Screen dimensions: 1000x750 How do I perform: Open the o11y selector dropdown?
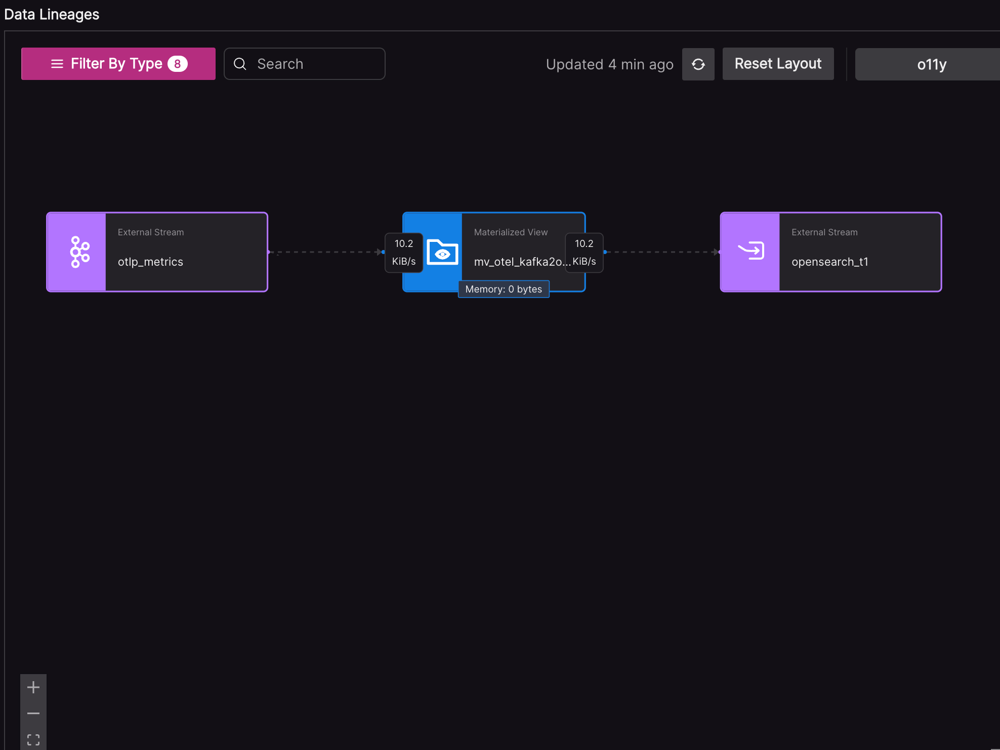931,64
